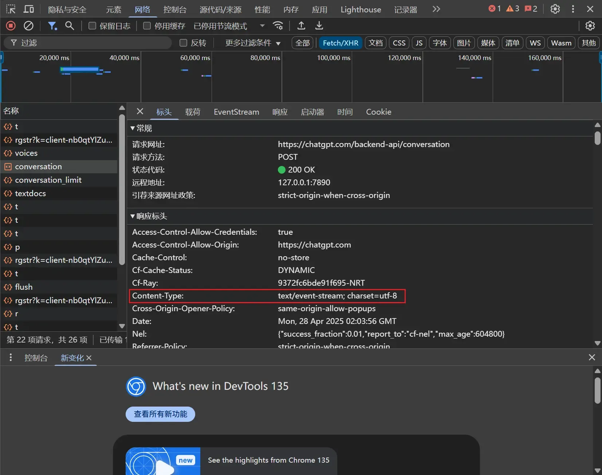Open network panel settings gear
Viewport: 602px width, 475px height.
click(x=590, y=26)
